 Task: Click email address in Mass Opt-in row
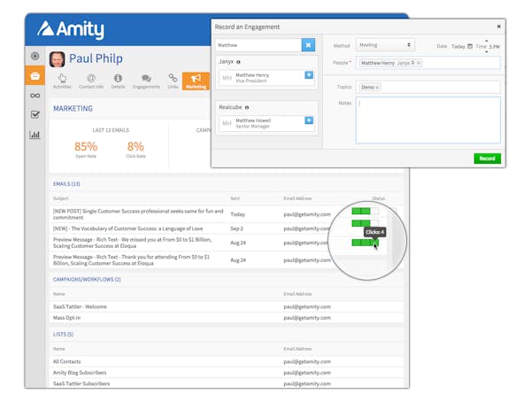click(307, 318)
